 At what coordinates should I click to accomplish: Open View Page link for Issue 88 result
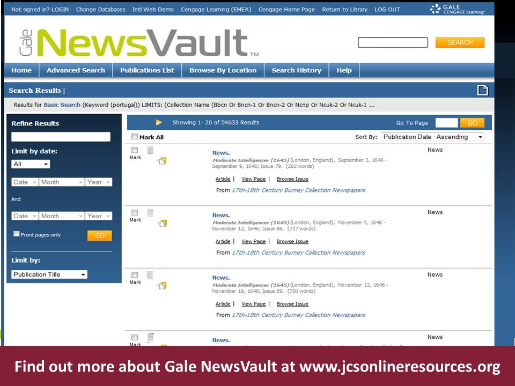pyautogui.click(x=254, y=241)
